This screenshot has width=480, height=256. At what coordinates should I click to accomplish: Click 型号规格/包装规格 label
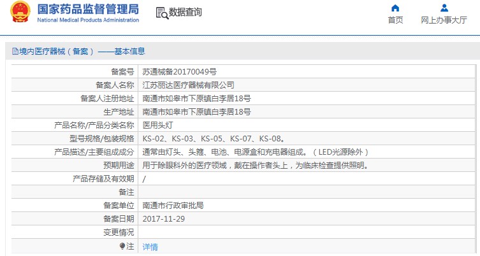tap(101, 139)
